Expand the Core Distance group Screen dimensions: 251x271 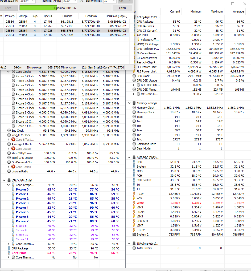pyautogui.click(x=8, y=244)
